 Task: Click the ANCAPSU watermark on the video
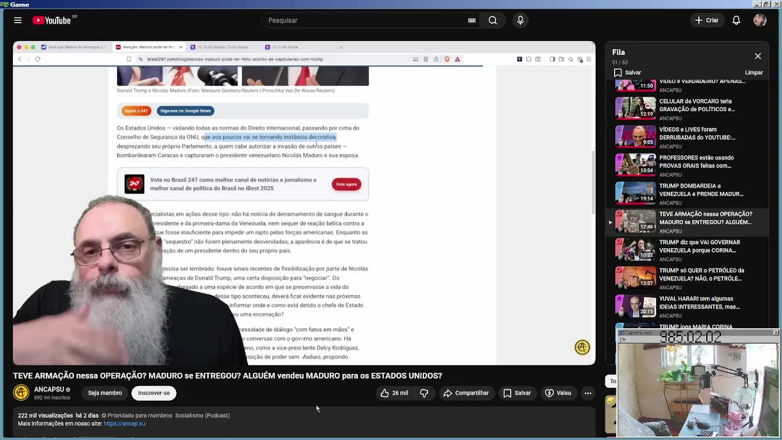click(582, 347)
